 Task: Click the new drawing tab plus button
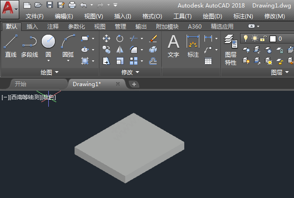134,84
